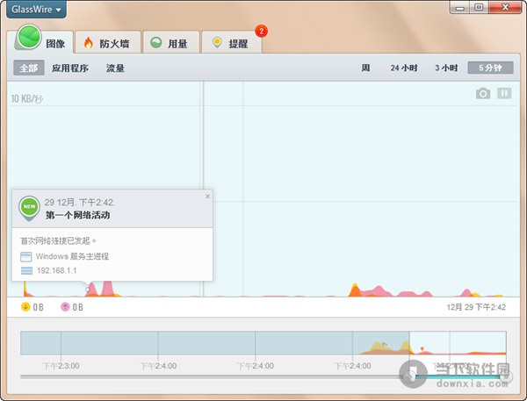Image resolution: width=527 pixels, height=401 pixels.
Task: Click the orange marker in timeline overview
Action: point(422,348)
